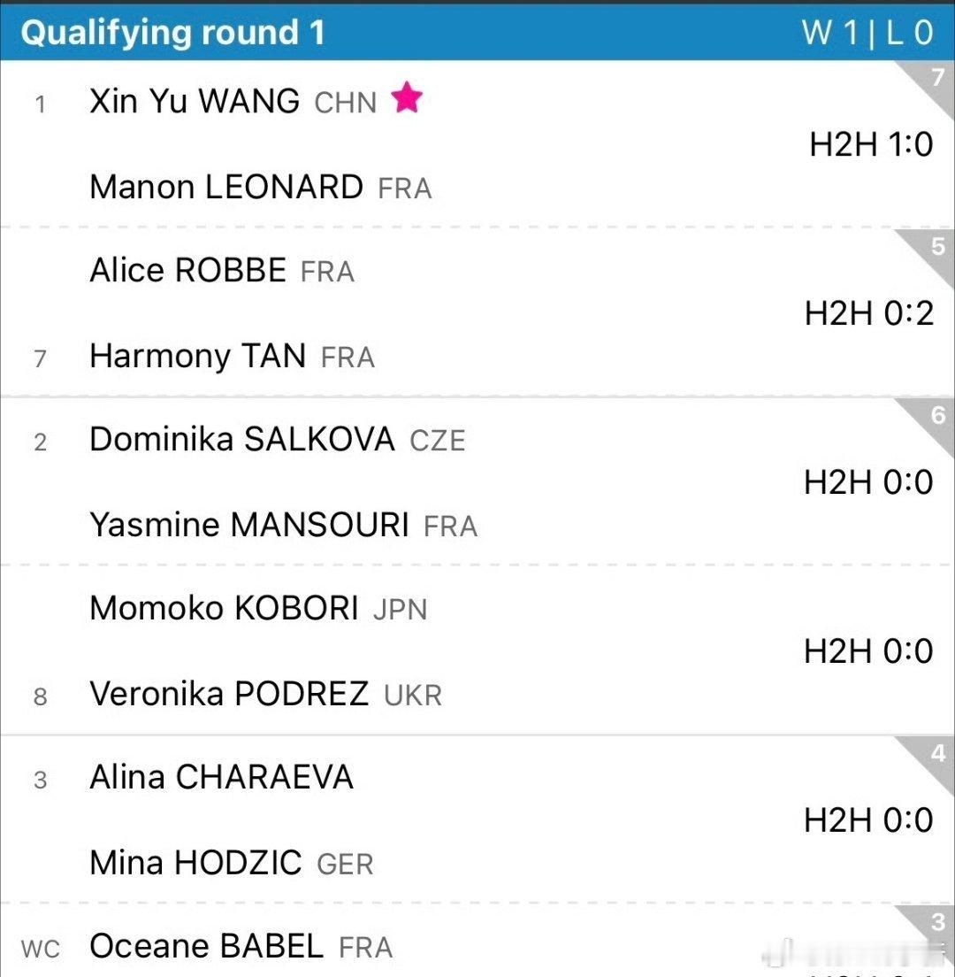Viewport: 955px width, 977px height.
Task: Open H2H 1:0 for Wang versus Leonard
Action: click(x=873, y=144)
